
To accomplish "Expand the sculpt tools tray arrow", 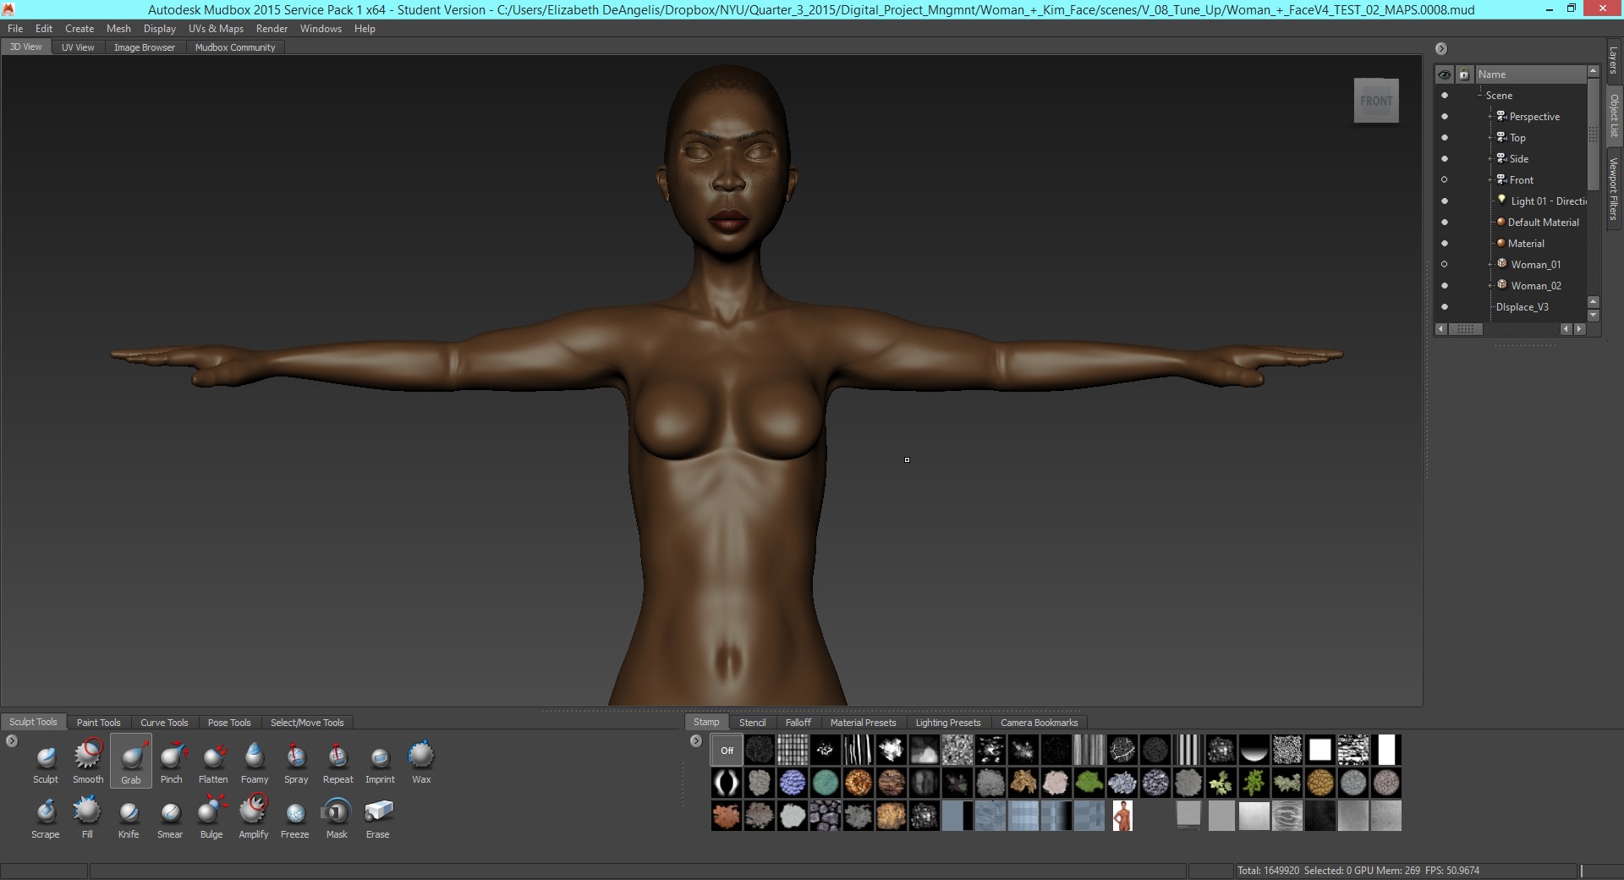I will click(12, 741).
